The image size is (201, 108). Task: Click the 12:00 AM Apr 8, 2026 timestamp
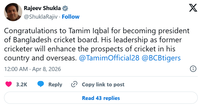click(33, 69)
